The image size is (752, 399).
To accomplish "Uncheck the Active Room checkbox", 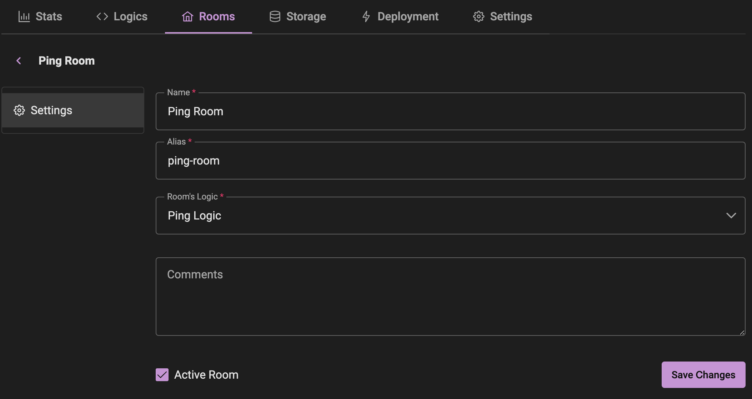I will 162,375.
